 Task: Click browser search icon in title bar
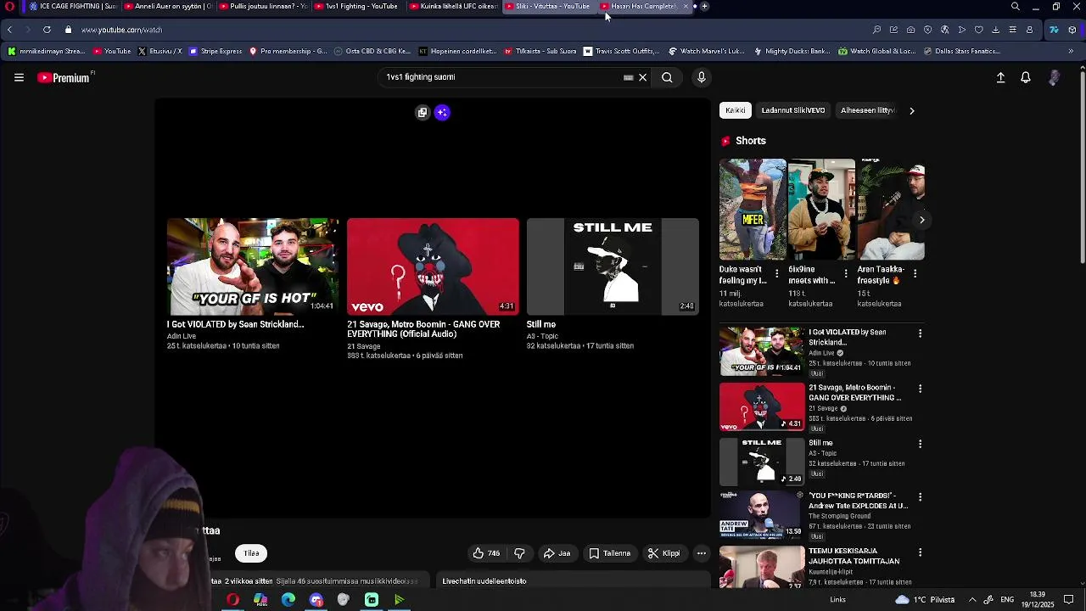1015,6
